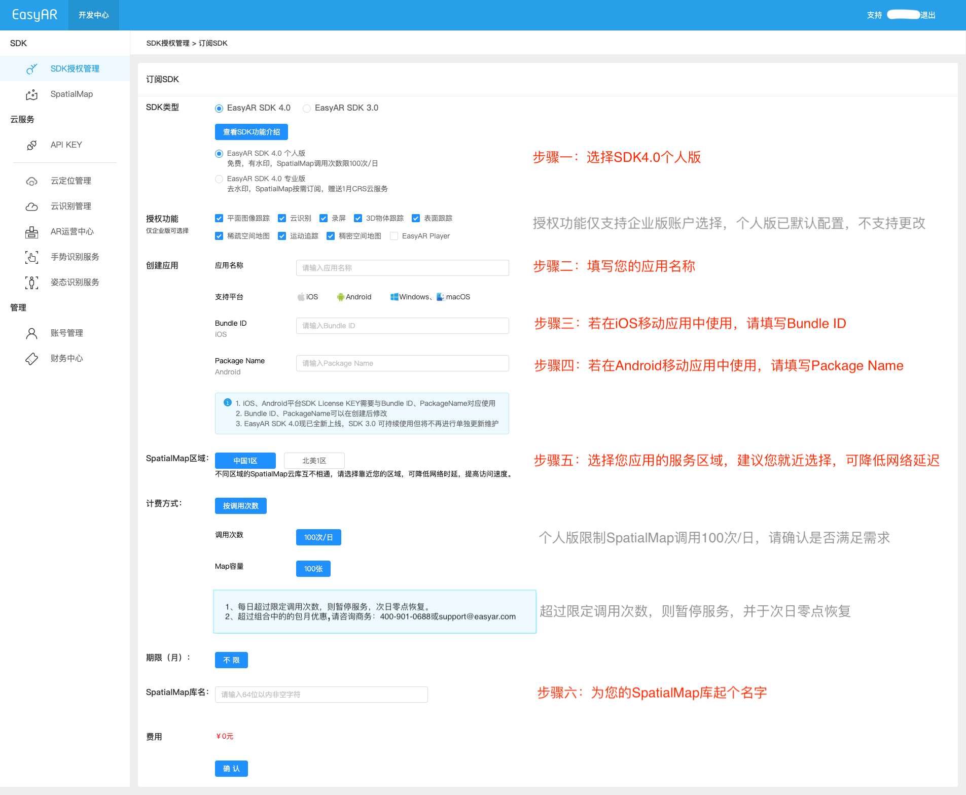This screenshot has width=966, height=795.
Task: Click the SpatialMap sidebar icon
Action: (31, 94)
